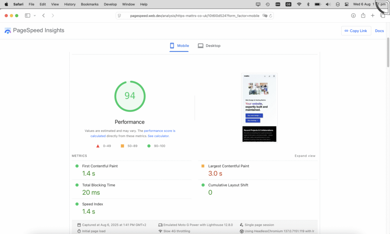Click Expand view for metrics
Screen dimensions: 390x234
coord(305,156)
